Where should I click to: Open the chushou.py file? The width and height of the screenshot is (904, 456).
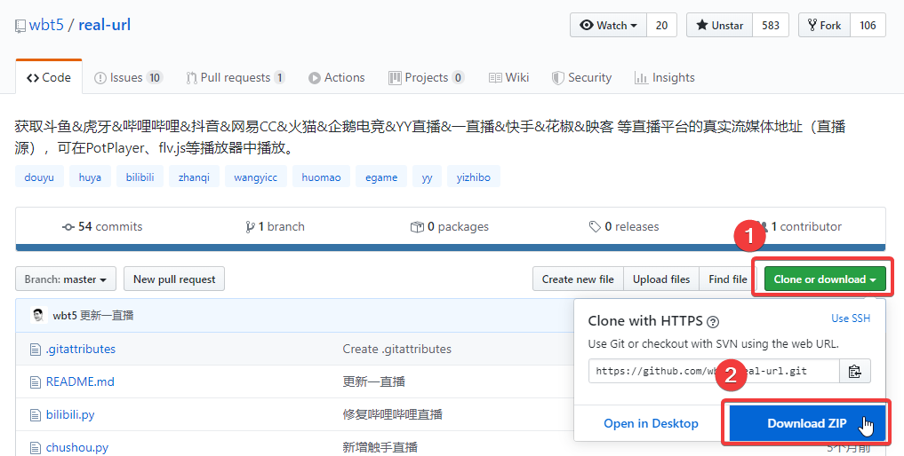77,447
